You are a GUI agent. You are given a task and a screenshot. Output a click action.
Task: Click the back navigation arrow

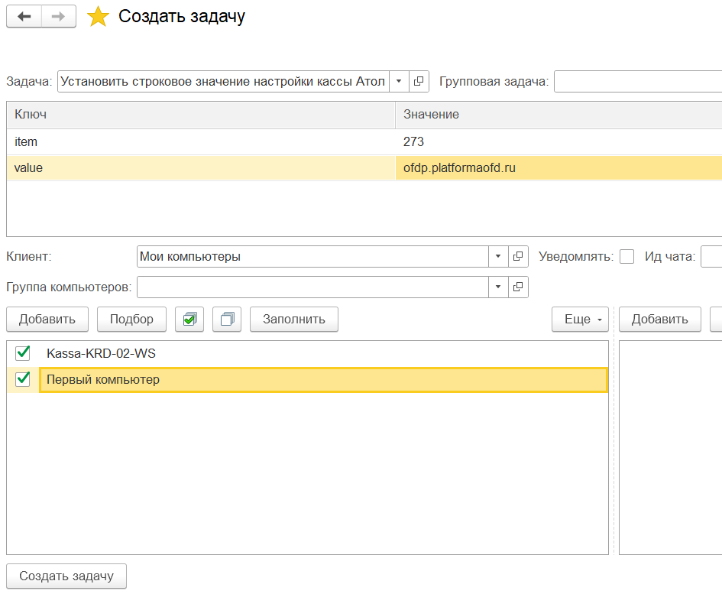[24, 17]
